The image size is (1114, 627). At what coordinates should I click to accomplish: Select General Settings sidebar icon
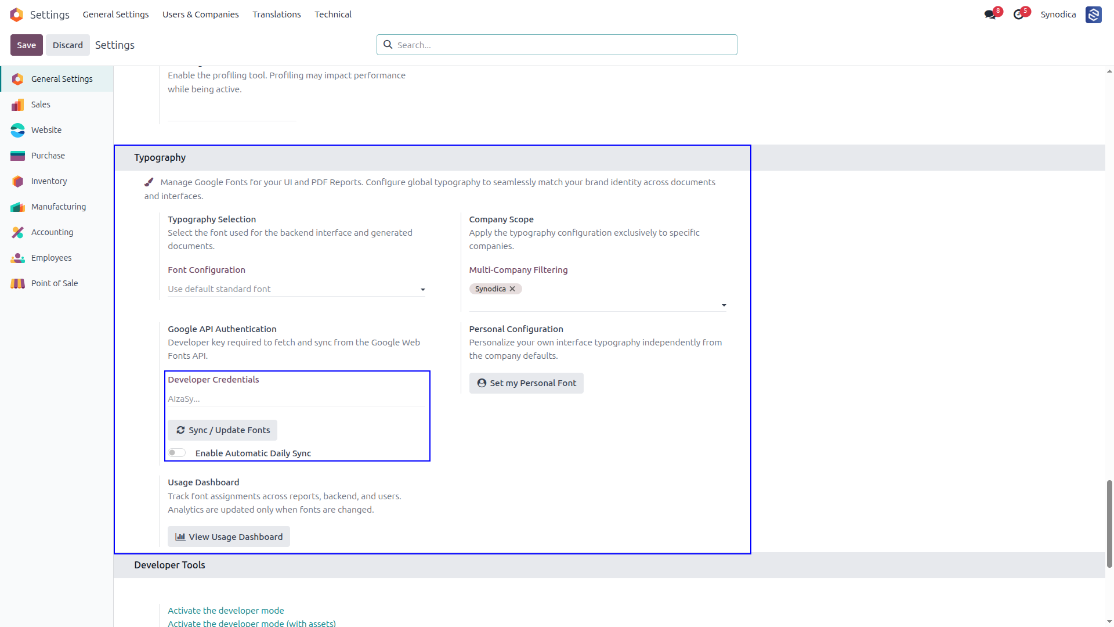point(18,79)
